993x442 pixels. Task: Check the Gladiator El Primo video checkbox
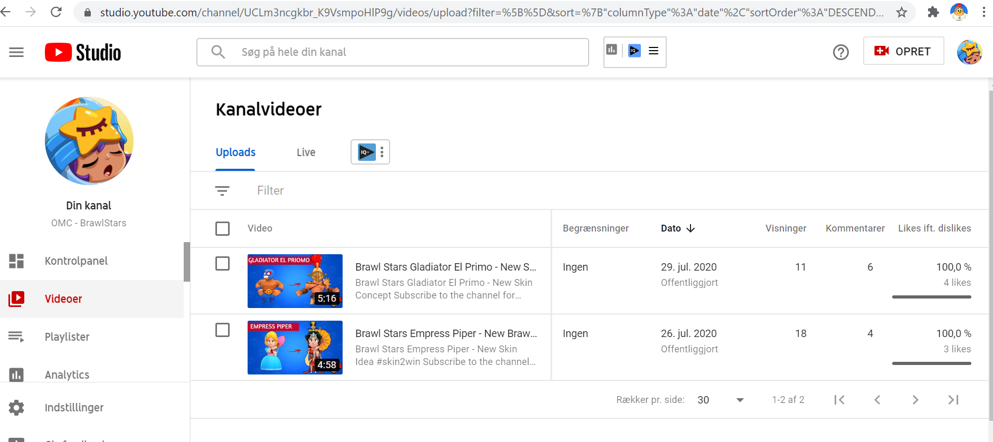tap(223, 263)
